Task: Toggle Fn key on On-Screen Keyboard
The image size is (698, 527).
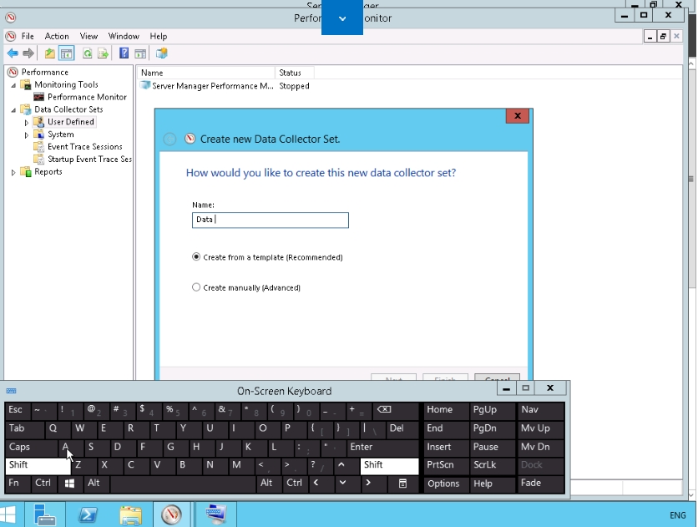Action: pyautogui.click(x=18, y=484)
